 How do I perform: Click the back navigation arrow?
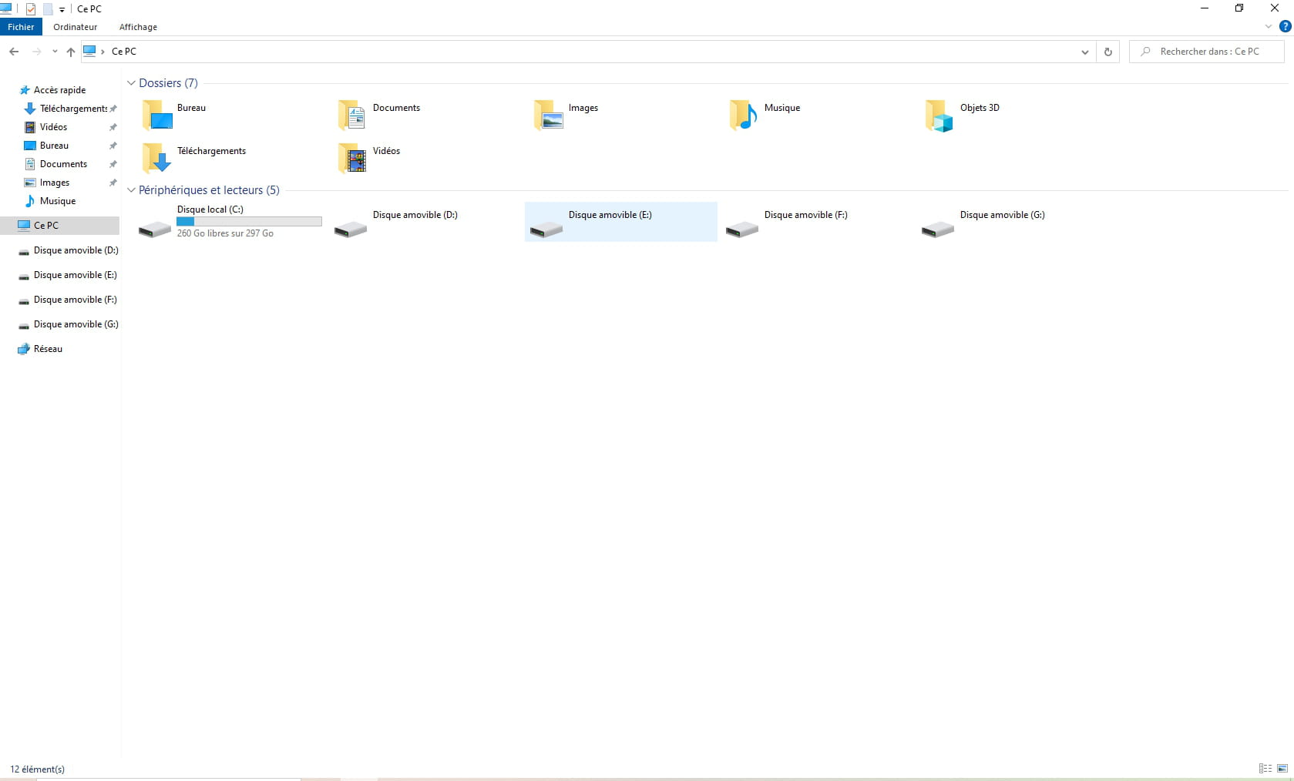click(14, 52)
